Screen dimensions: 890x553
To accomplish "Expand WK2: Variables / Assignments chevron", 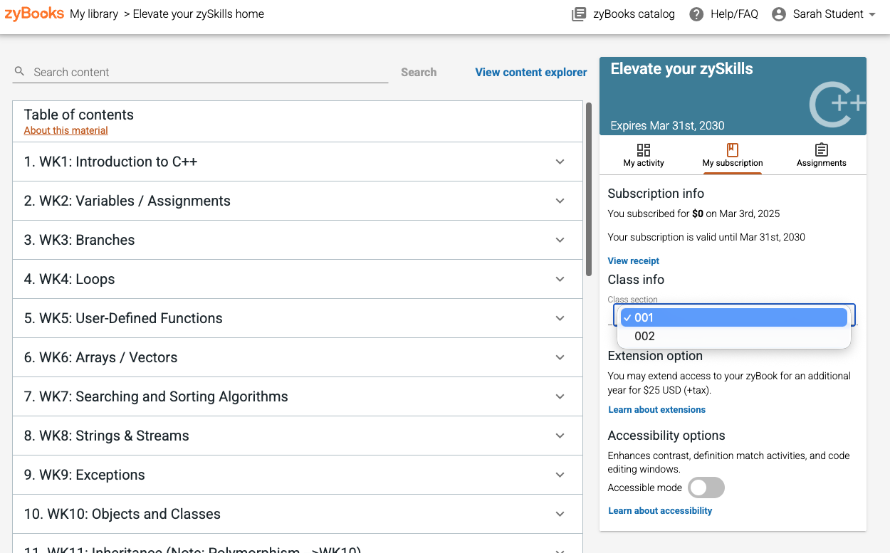I will click(560, 201).
